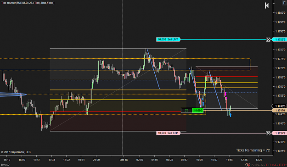287x167 pixels.
Task: Click the 15:10 time axis label
Action: pyautogui.click(x=7, y=160)
